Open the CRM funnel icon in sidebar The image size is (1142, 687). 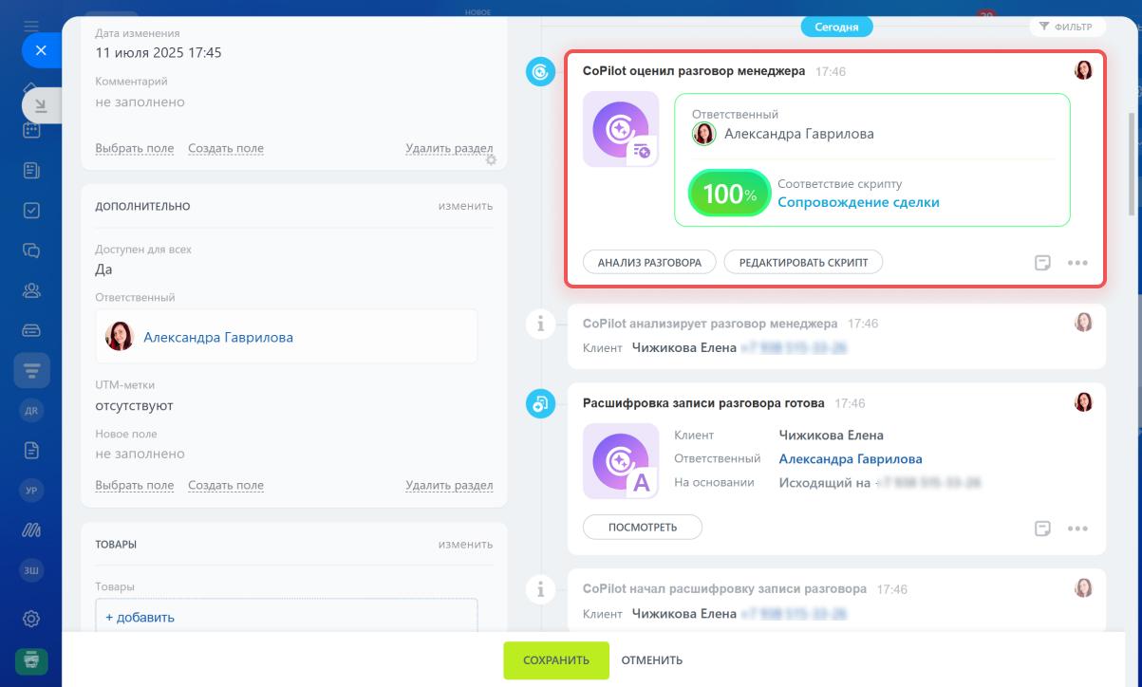click(x=31, y=370)
